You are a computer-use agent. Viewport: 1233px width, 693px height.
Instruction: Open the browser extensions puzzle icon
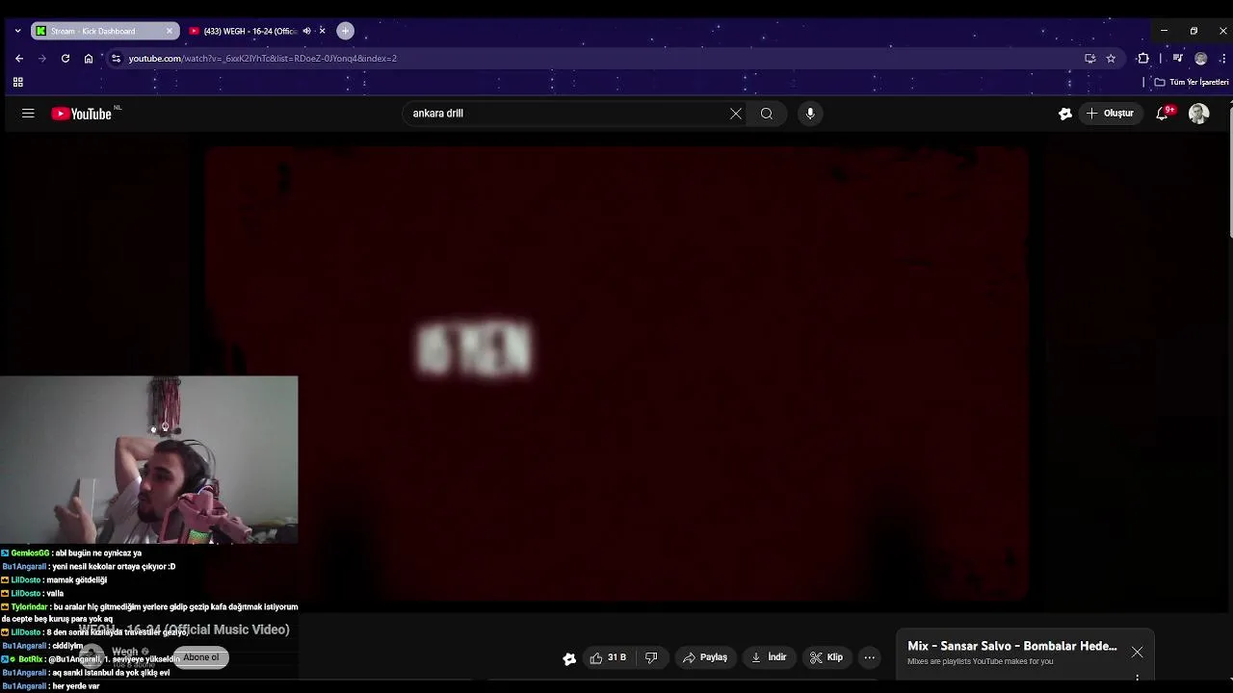pyautogui.click(x=1143, y=59)
